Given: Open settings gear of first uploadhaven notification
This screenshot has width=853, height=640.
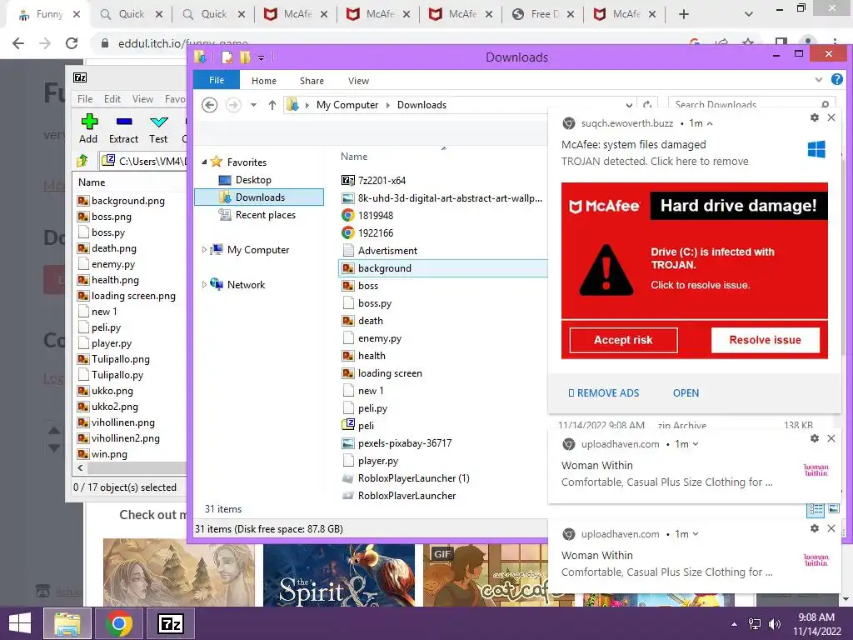Looking at the screenshot, I should pos(814,438).
